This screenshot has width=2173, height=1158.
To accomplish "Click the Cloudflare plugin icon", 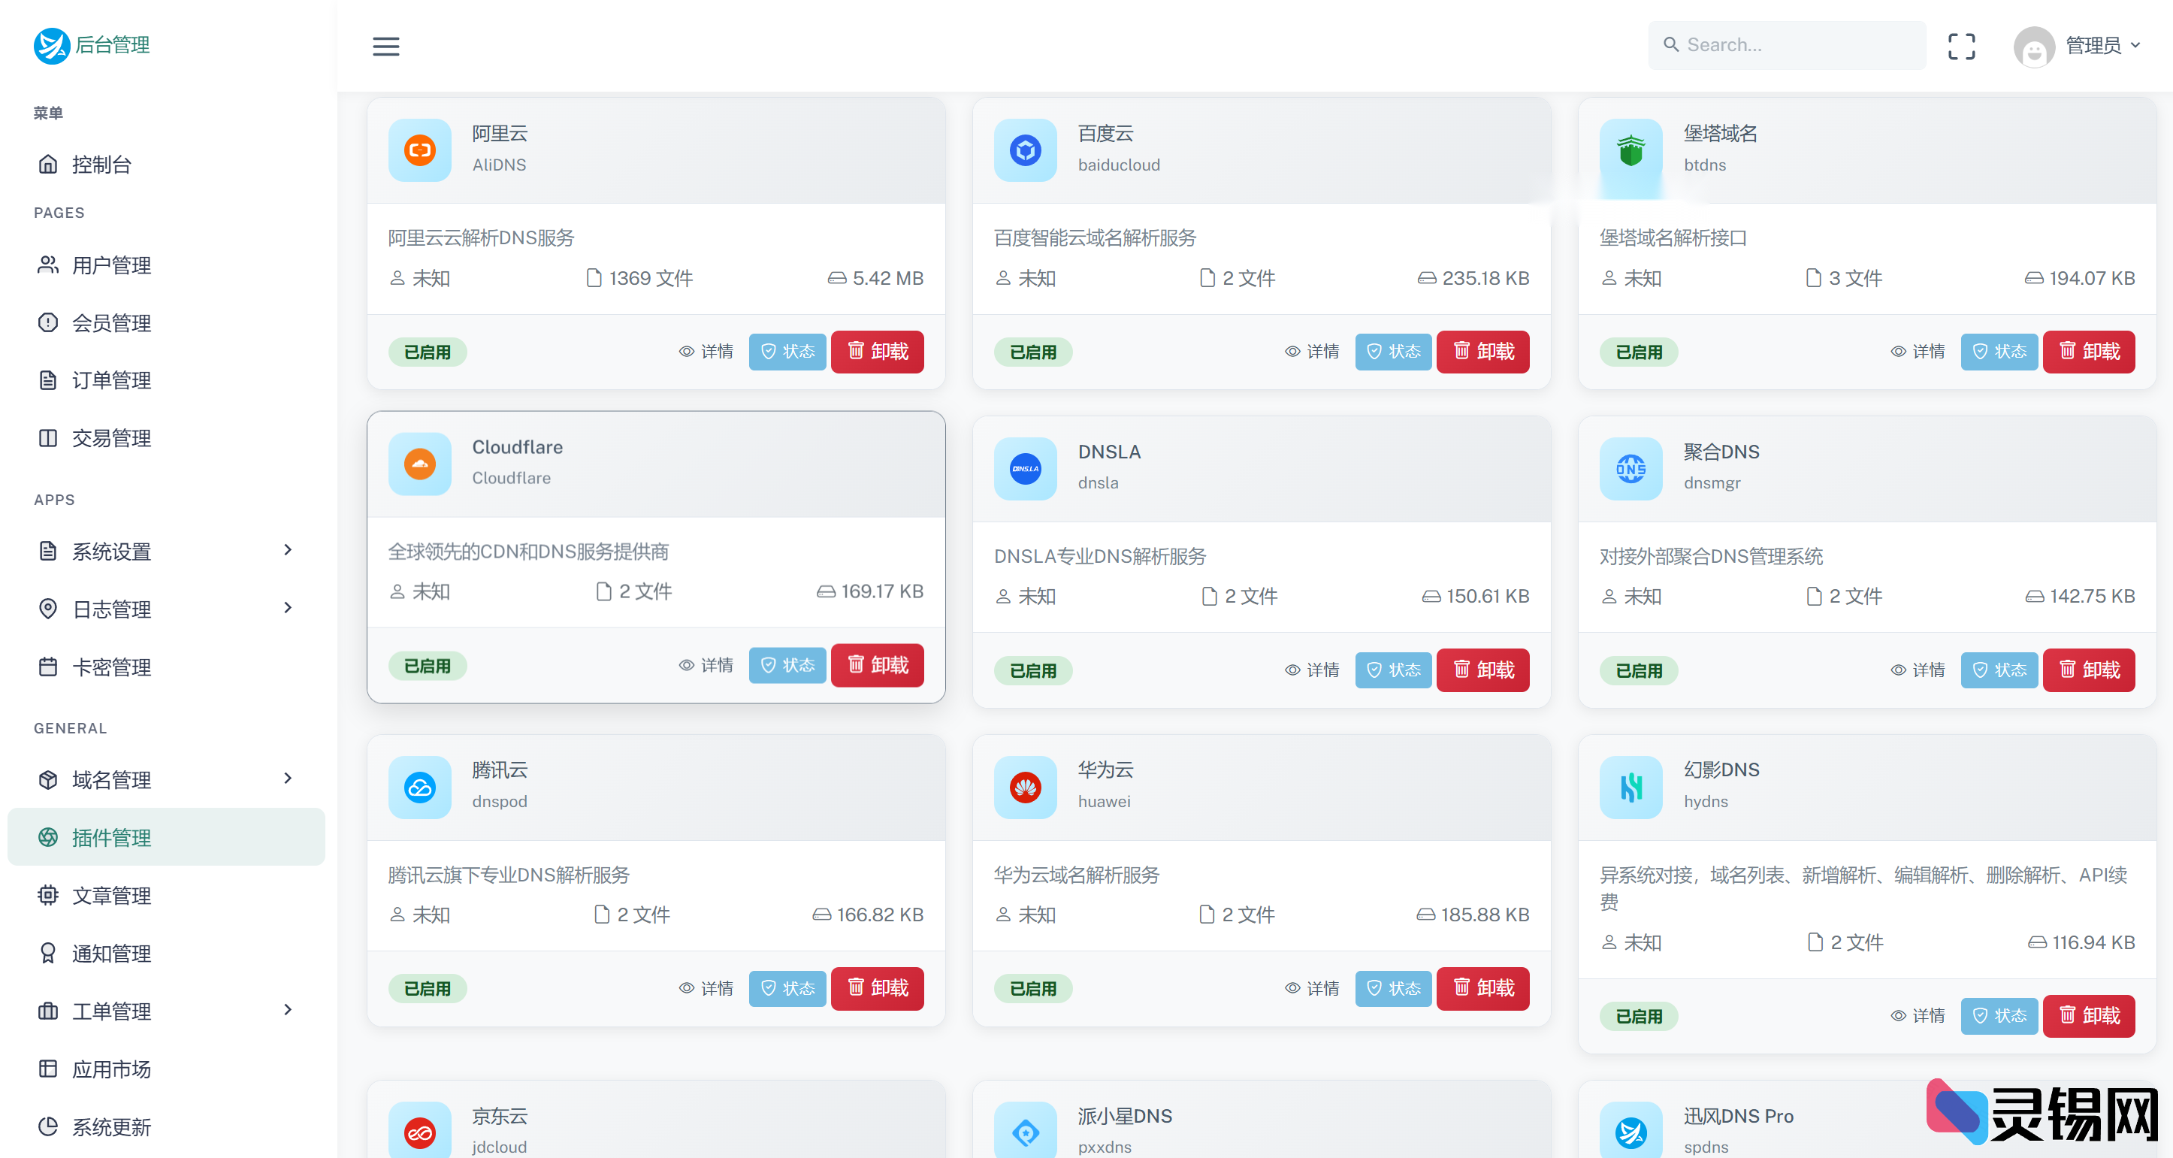I will (x=419, y=464).
